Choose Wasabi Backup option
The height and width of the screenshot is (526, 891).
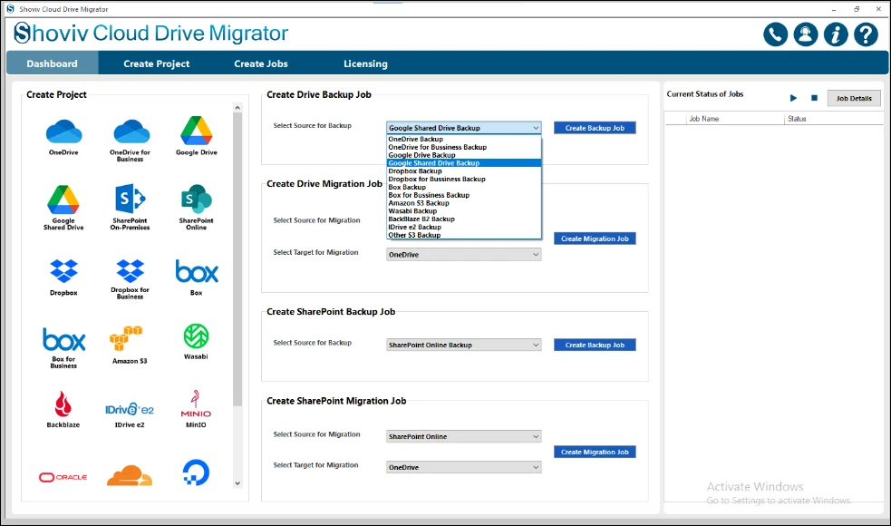[464, 210]
